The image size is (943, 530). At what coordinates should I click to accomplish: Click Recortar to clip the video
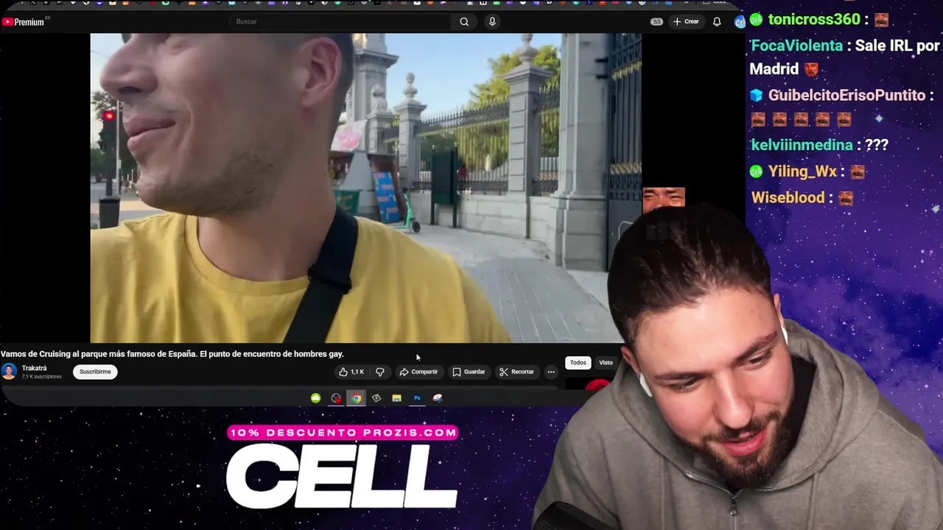[516, 372]
